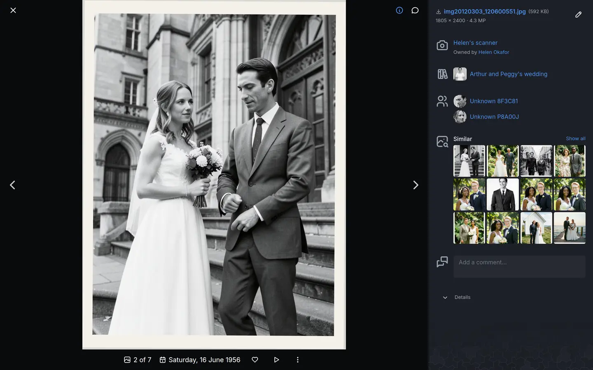Show all similar photos
The image size is (593, 370).
575,139
